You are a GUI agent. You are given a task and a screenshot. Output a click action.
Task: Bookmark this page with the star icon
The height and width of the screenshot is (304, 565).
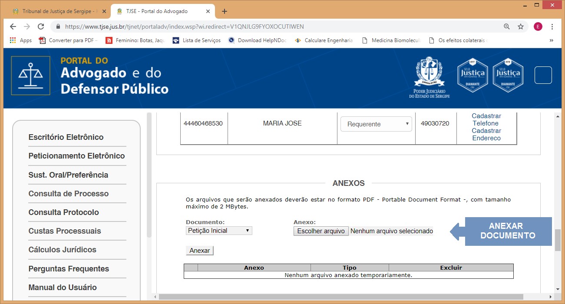(520, 26)
